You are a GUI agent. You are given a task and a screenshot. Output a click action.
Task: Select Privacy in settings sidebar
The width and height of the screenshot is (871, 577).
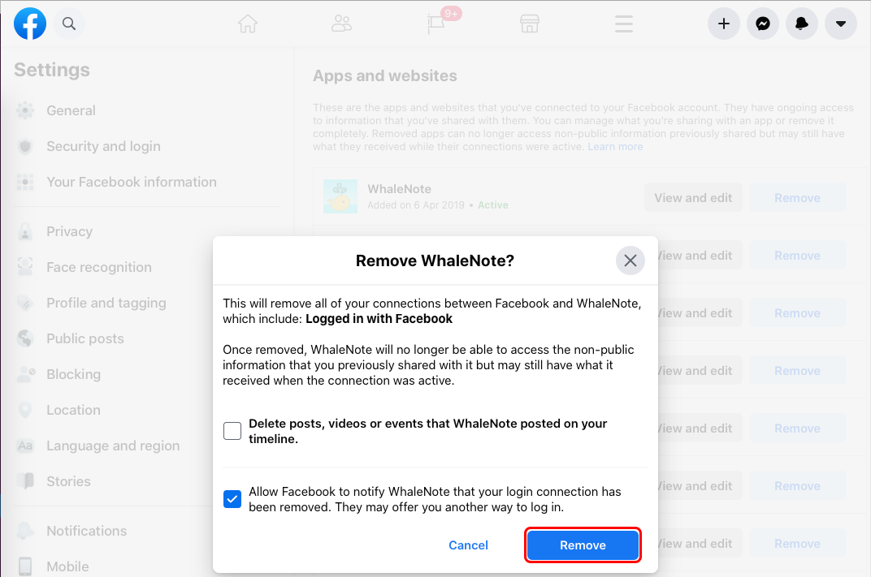69,231
